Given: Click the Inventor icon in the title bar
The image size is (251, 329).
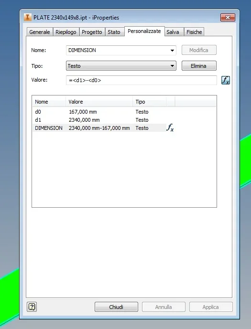Looking at the screenshot, I should click(x=28, y=17).
